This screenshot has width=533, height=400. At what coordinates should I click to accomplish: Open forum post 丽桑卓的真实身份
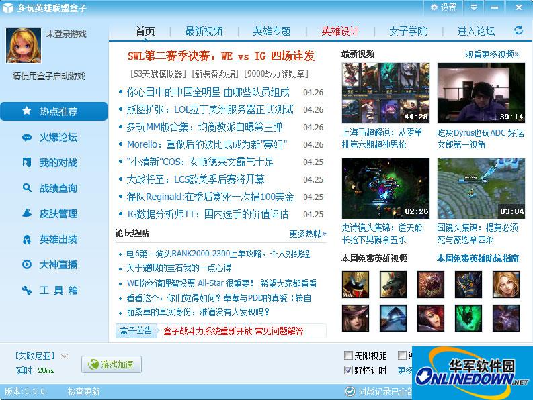coord(198,312)
